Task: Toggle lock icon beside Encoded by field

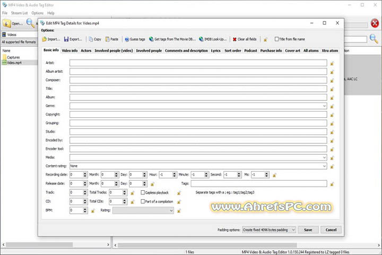Action: click(332, 141)
